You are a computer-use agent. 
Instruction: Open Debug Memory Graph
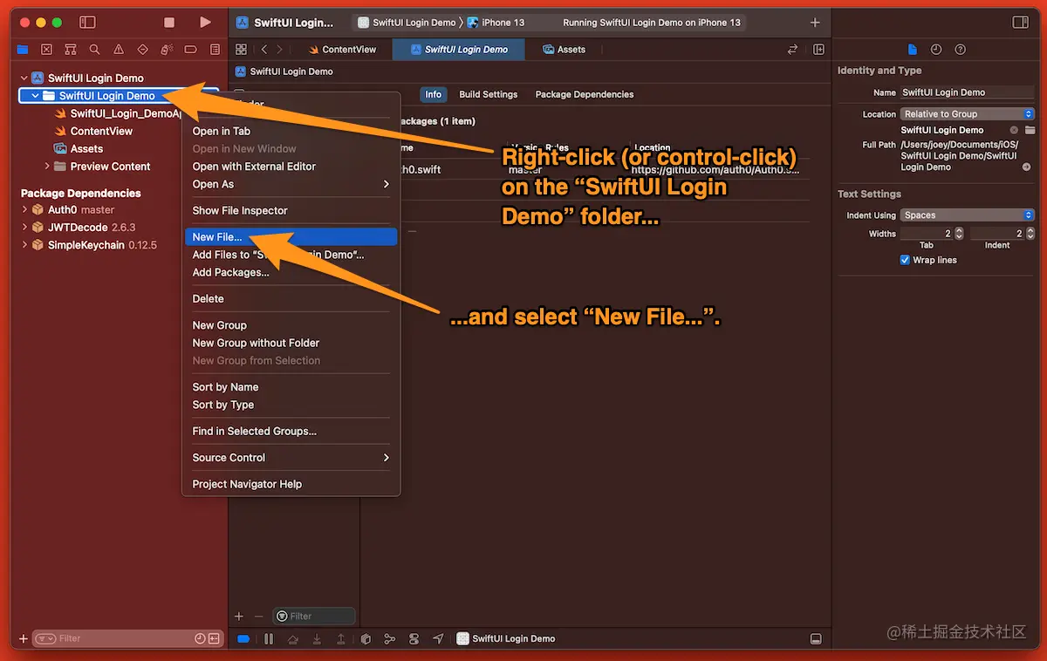[390, 638]
